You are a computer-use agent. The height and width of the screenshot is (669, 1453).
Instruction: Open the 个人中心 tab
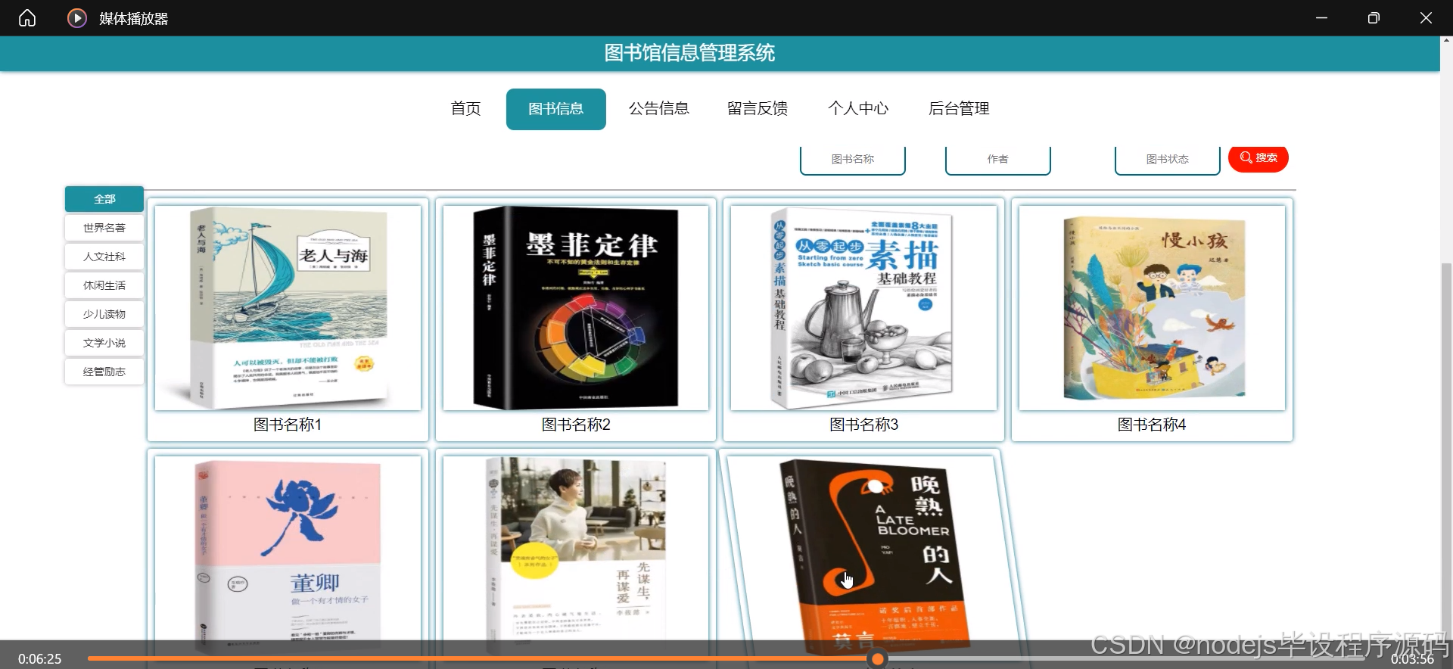point(857,109)
